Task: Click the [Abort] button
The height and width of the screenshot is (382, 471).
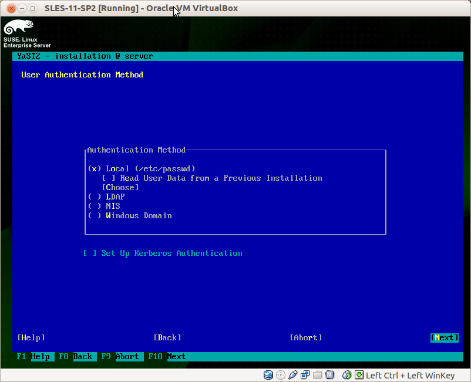Action: 306,338
